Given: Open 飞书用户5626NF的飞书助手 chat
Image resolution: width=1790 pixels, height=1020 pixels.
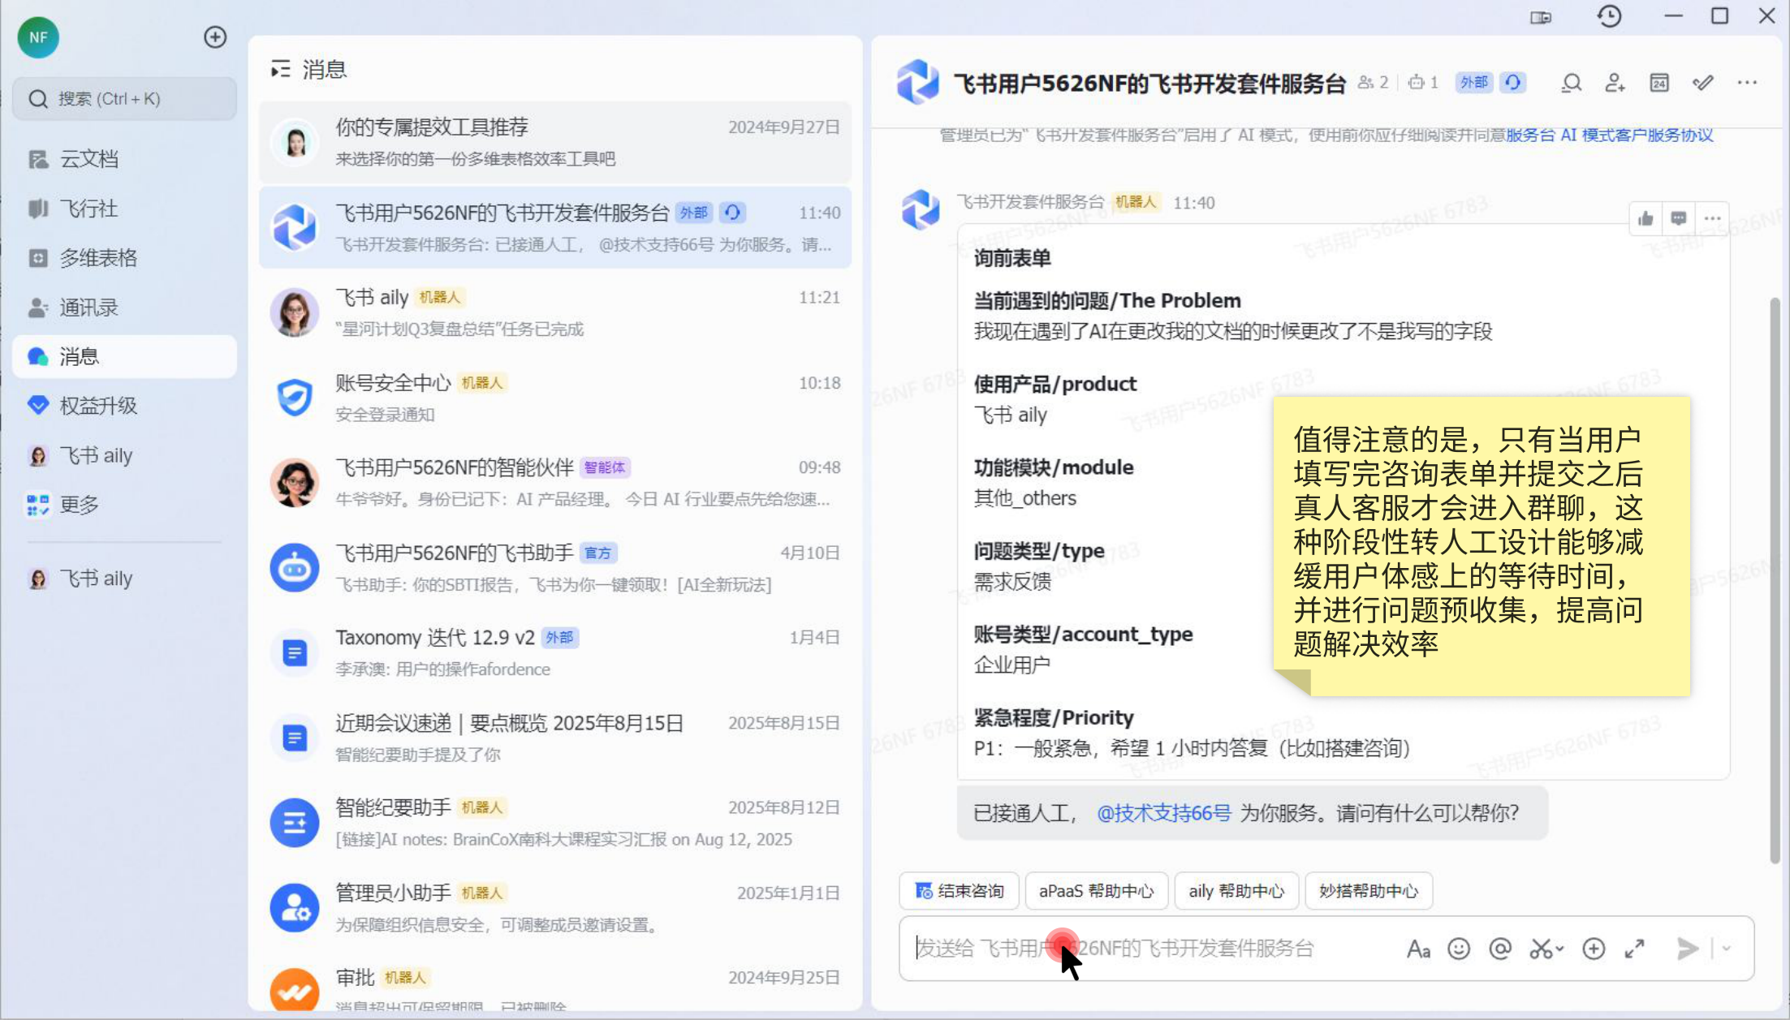Looking at the screenshot, I should [555, 568].
